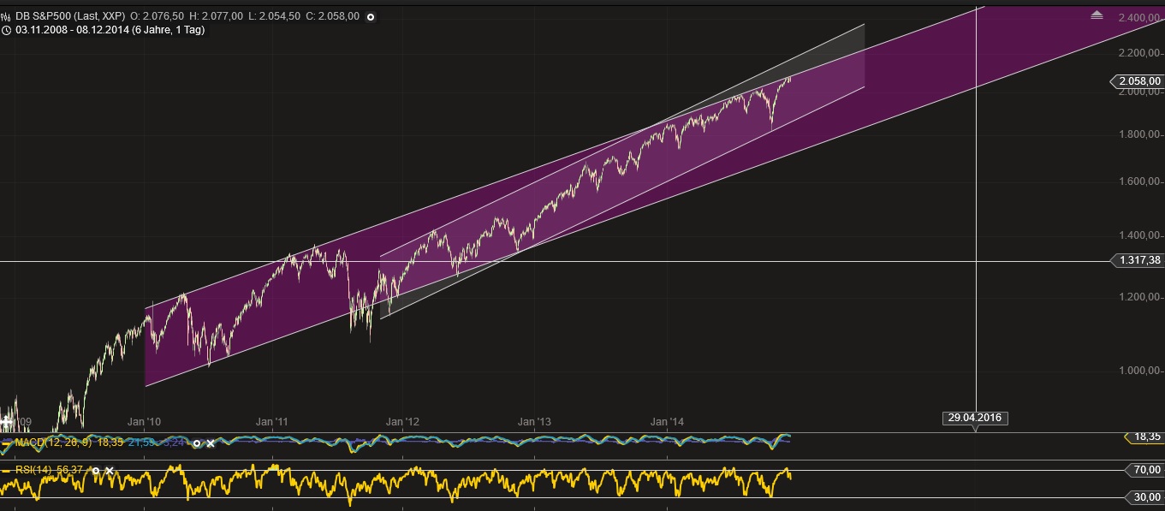Toggle the DB S&P500 series active-state circle
This screenshot has width=1165, height=511.
click(x=369, y=17)
